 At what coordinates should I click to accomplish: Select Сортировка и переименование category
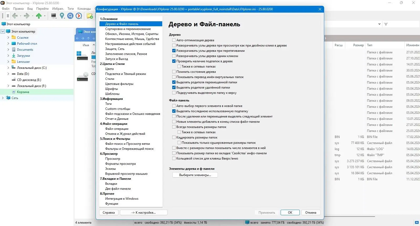click(x=128, y=29)
